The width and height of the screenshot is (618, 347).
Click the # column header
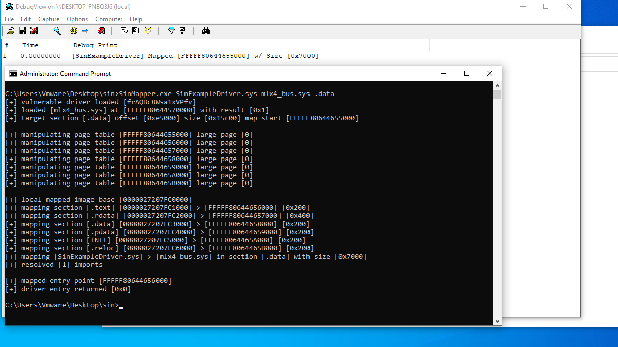tap(11, 45)
